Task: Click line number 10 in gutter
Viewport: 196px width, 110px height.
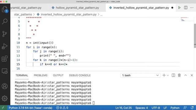Action: (x=18, y=43)
